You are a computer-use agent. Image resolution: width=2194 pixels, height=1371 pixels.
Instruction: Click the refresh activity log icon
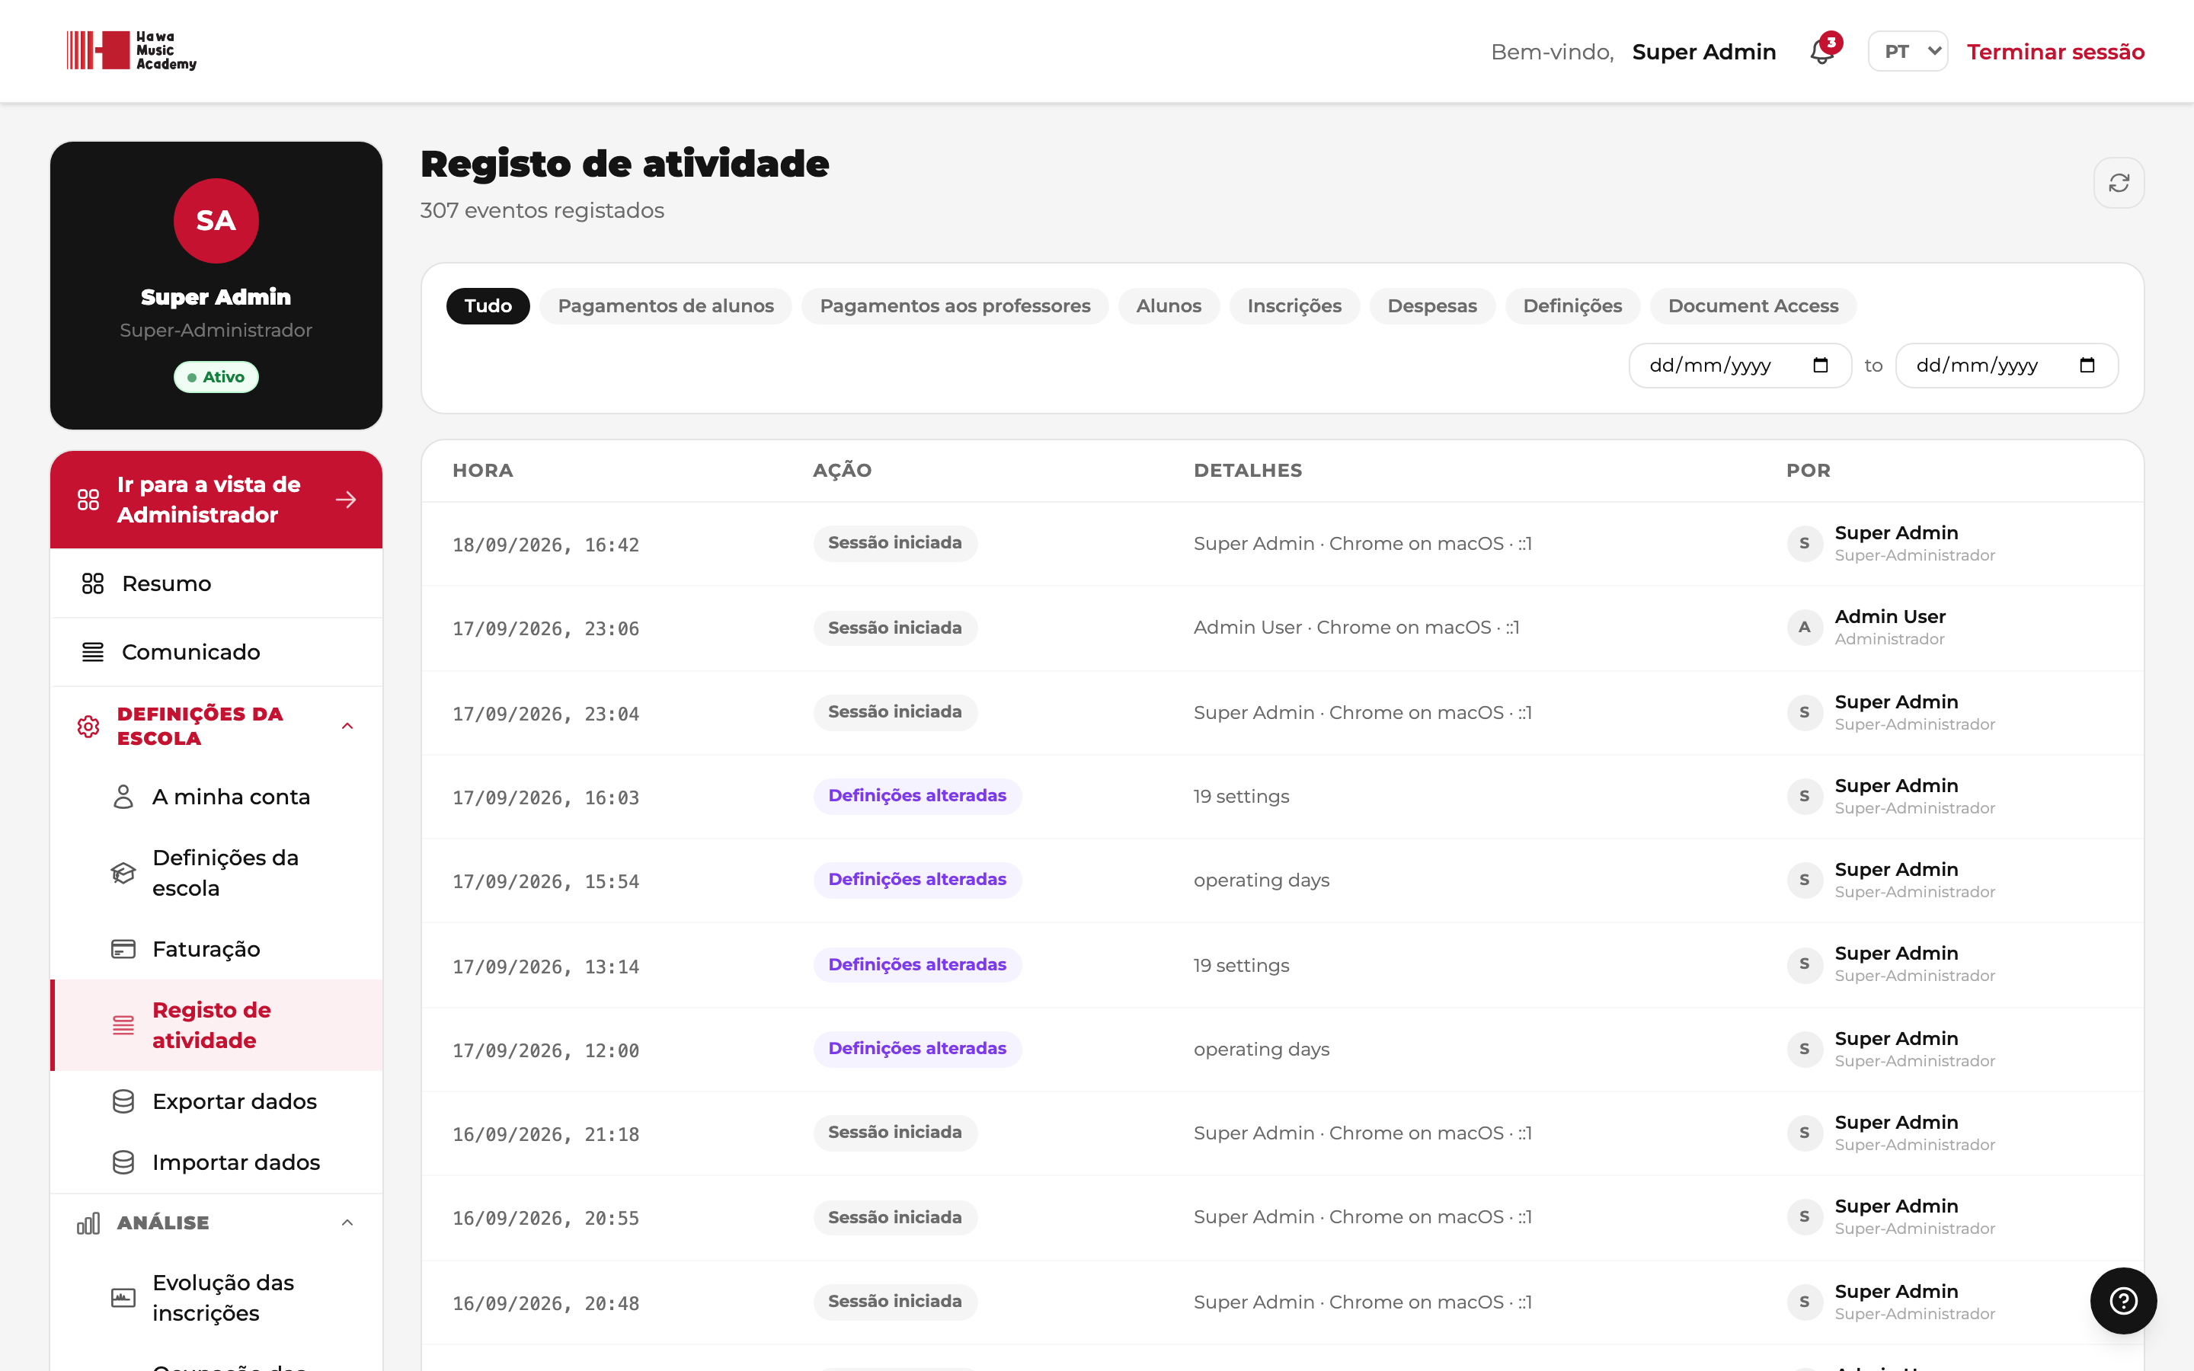pos(2119,183)
